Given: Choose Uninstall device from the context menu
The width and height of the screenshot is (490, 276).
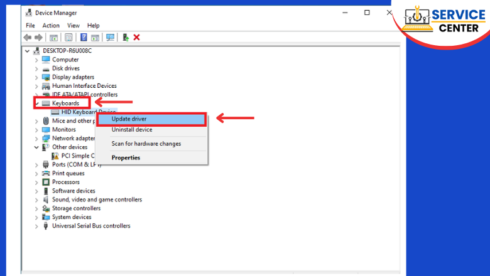Looking at the screenshot, I should (151, 130).
